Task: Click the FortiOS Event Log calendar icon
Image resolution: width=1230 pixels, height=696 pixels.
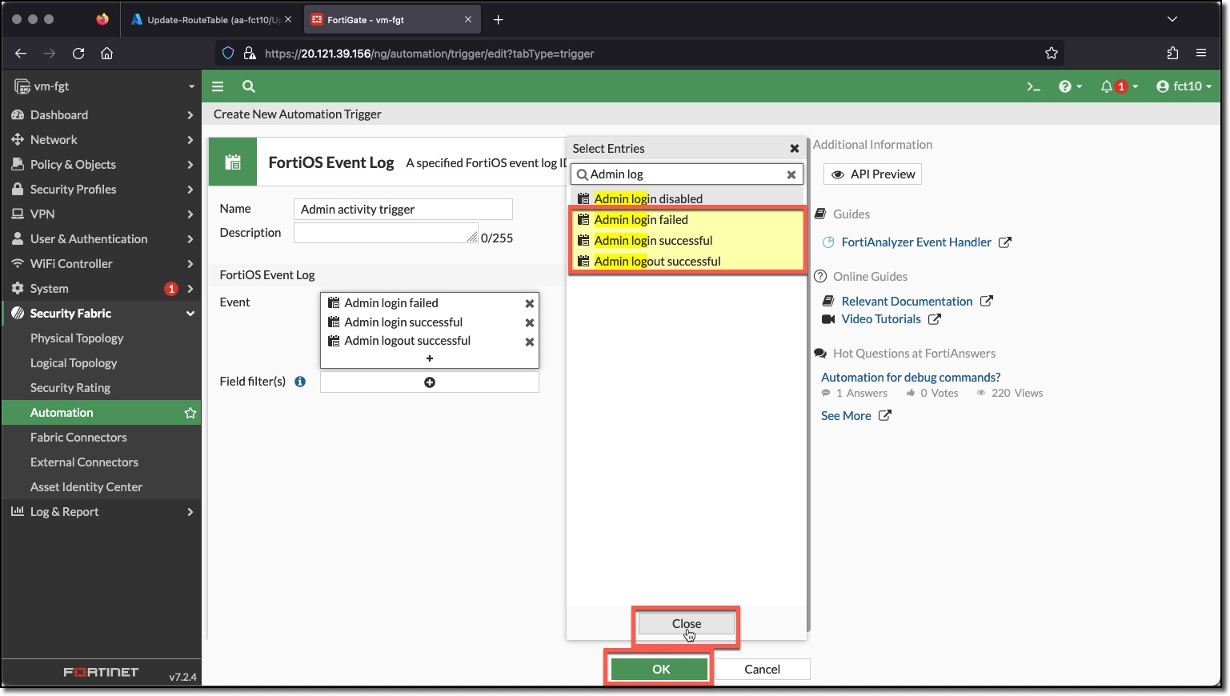Action: click(233, 162)
